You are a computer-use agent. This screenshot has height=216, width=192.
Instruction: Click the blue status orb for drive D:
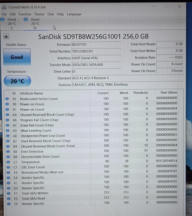(x=26, y=19)
